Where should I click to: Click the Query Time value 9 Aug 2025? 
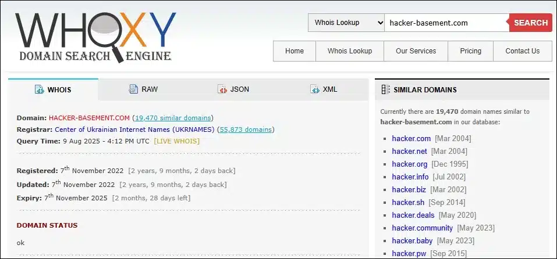point(106,141)
